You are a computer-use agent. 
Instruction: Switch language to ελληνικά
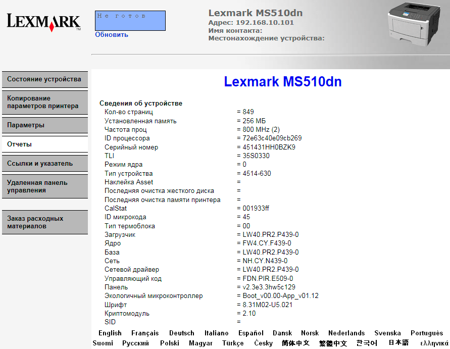click(x=434, y=343)
